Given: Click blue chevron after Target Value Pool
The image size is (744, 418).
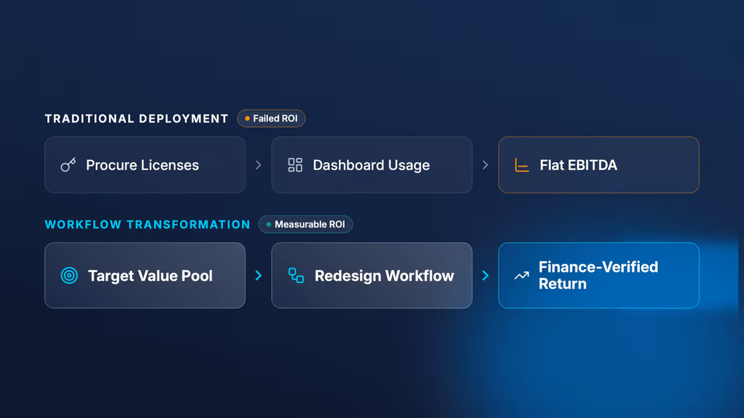Looking at the screenshot, I should pos(259,276).
